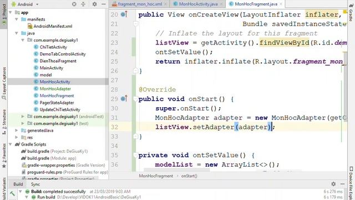Close the MonHocActivity.java tab
Image resolution: width=355 pixels, height=200 pixels.
pos(221,4)
